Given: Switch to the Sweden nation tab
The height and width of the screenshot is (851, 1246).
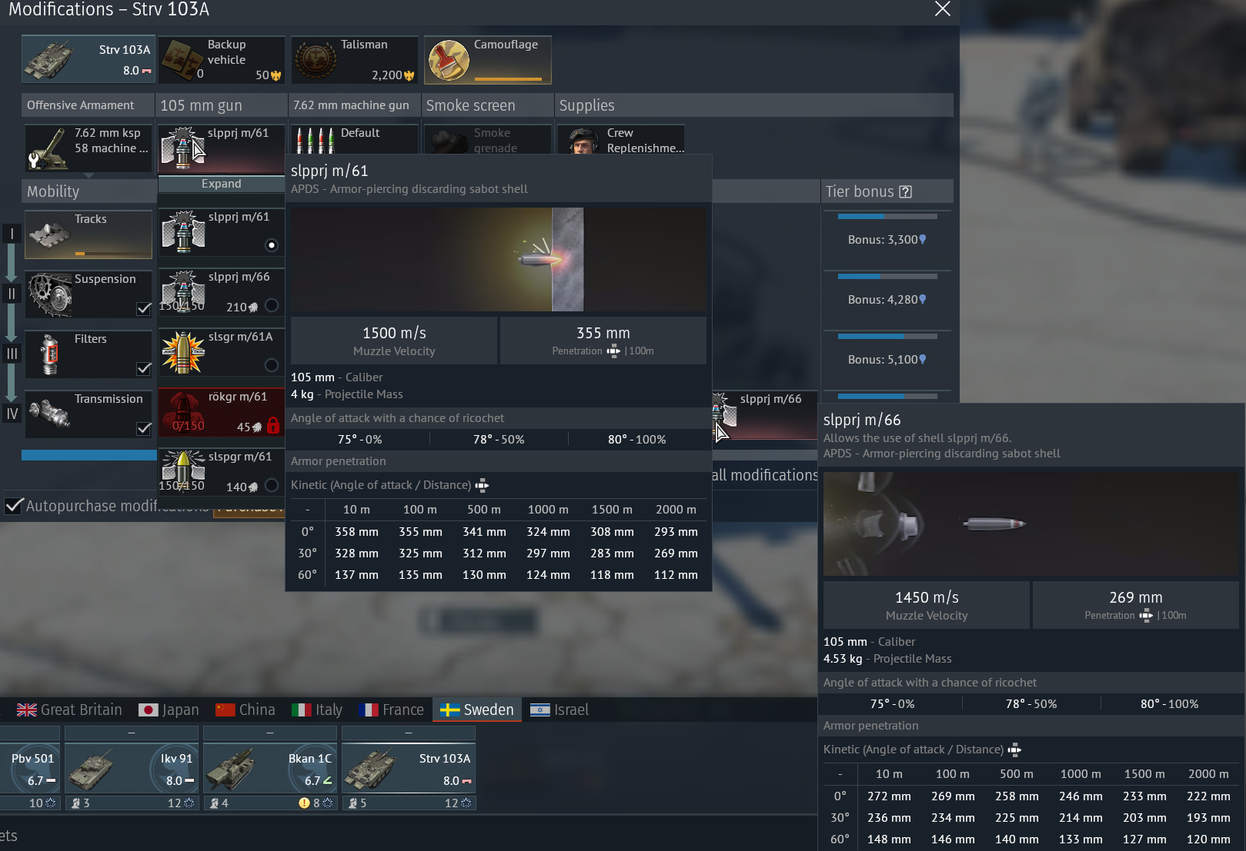Looking at the screenshot, I should 476,710.
